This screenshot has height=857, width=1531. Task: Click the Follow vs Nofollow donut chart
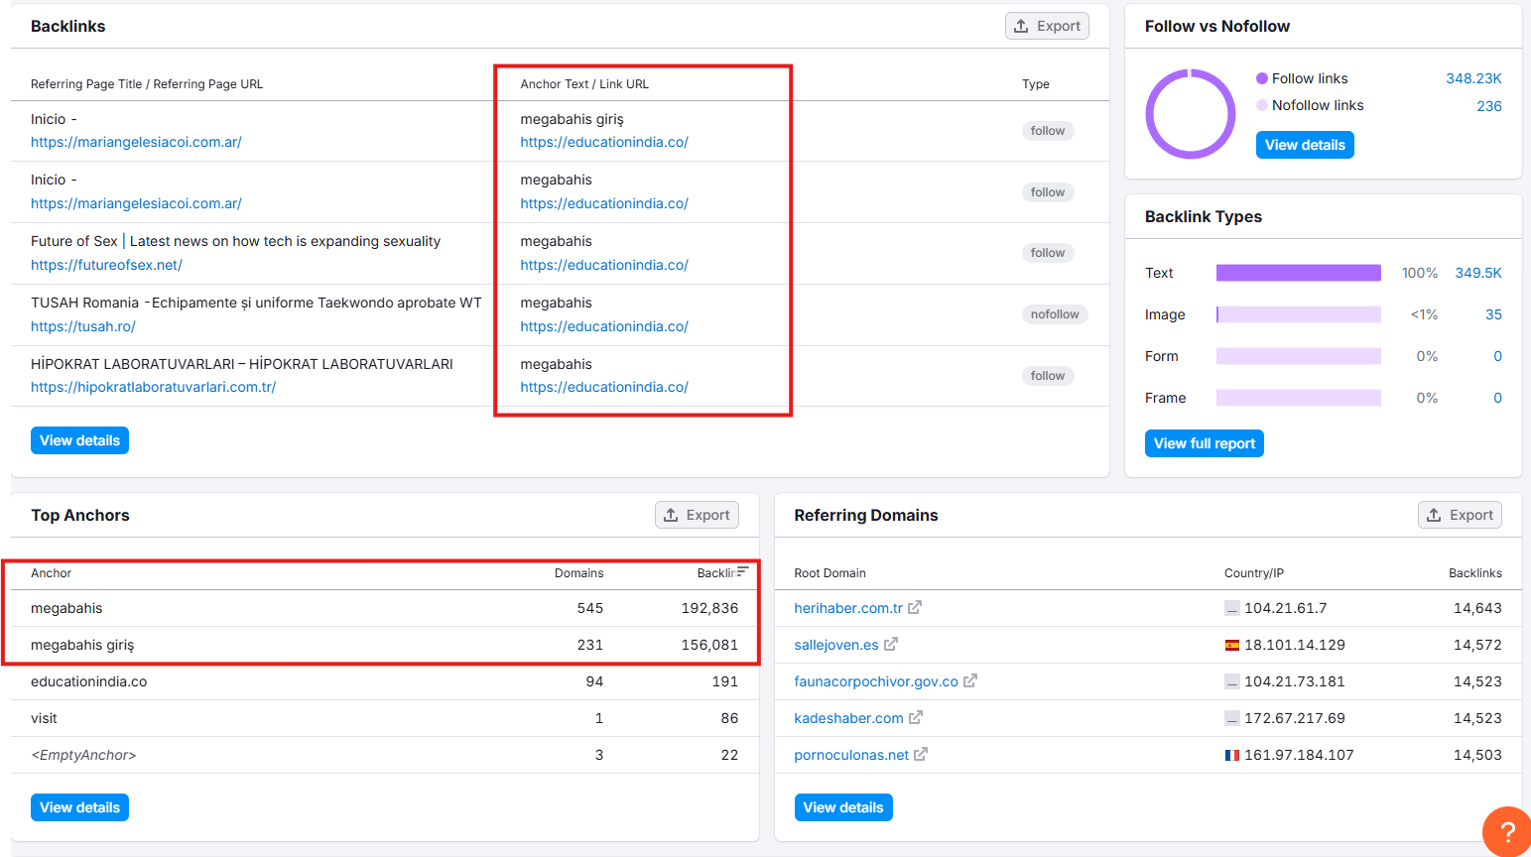pyautogui.click(x=1191, y=114)
